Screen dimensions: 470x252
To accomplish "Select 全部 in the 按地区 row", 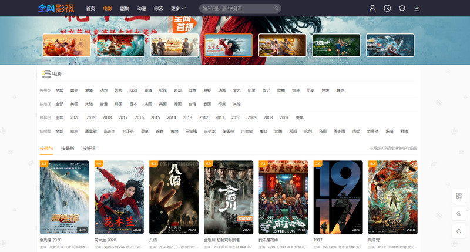I will pyautogui.click(x=59, y=104).
